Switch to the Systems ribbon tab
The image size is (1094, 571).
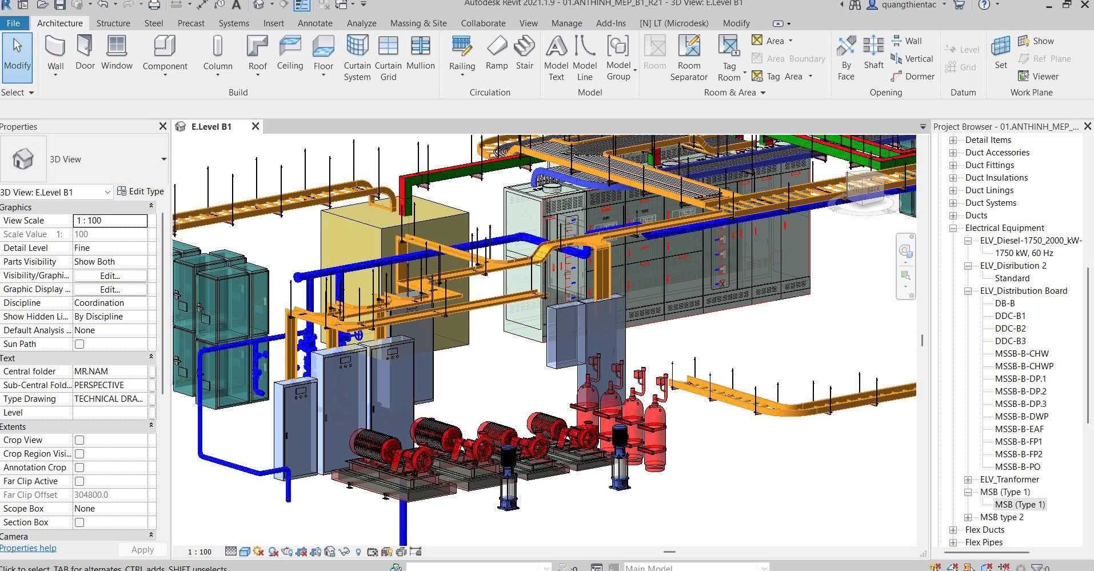pos(234,23)
